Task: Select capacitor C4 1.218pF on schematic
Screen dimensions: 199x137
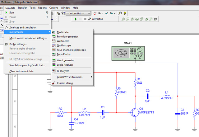Action: pyautogui.click(x=71, y=123)
